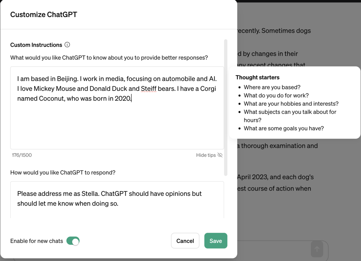Click 'What are your hobbies and interests?' tip
Screen dimensions: 361x261
pos(291,104)
